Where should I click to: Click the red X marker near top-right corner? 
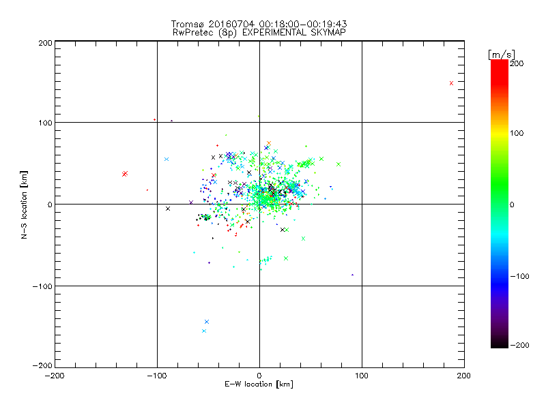click(x=451, y=83)
